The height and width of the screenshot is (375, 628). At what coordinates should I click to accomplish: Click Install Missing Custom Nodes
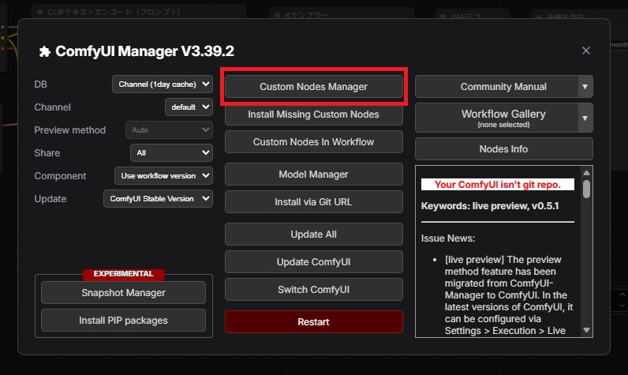pyautogui.click(x=313, y=114)
